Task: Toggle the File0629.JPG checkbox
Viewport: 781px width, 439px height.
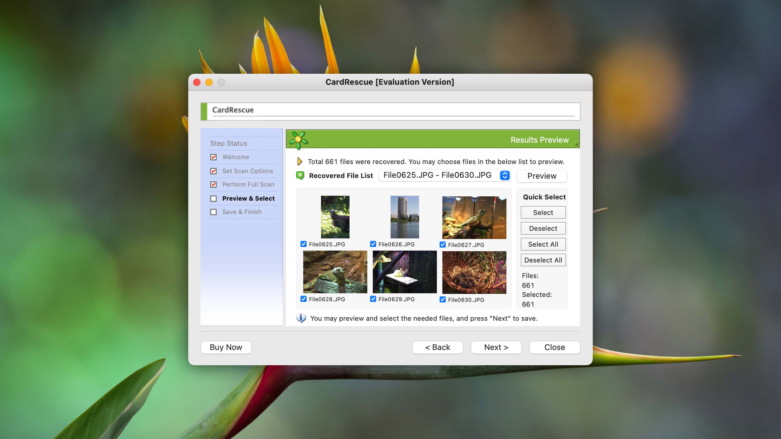Action: (x=373, y=299)
